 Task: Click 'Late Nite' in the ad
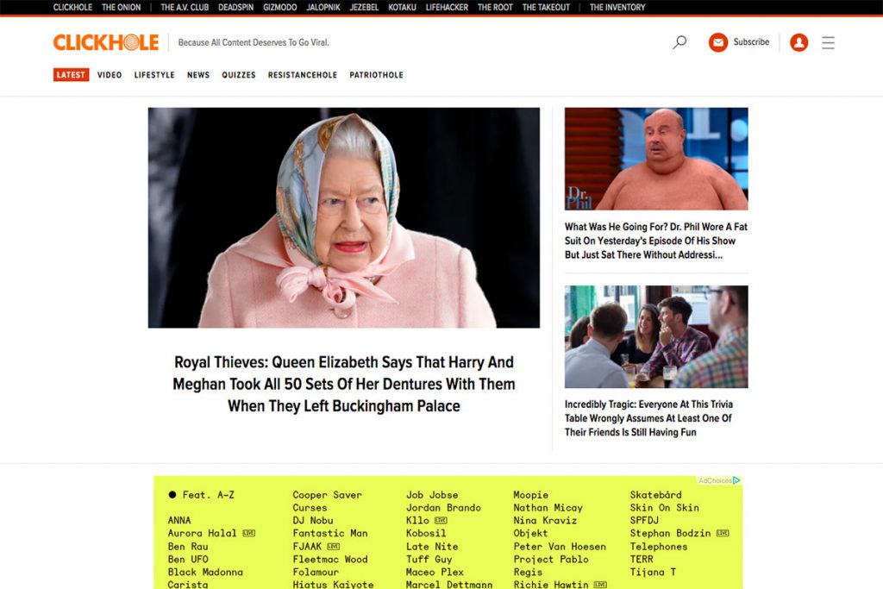point(432,546)
